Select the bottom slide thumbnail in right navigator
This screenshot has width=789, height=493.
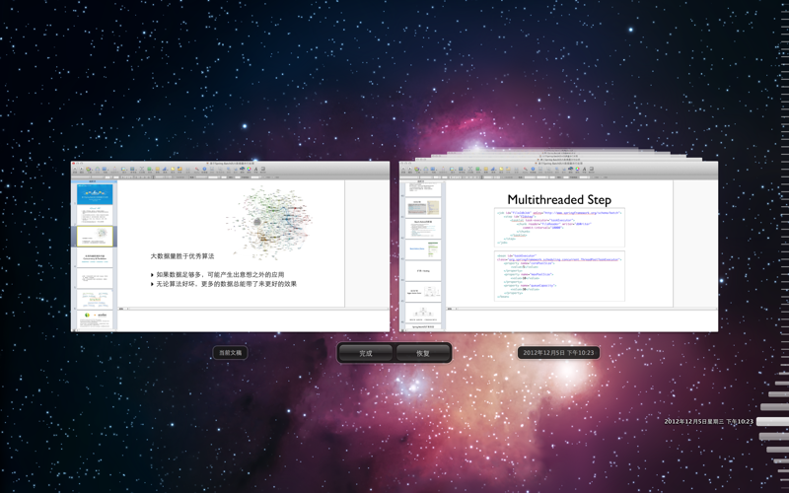(424, 315)
